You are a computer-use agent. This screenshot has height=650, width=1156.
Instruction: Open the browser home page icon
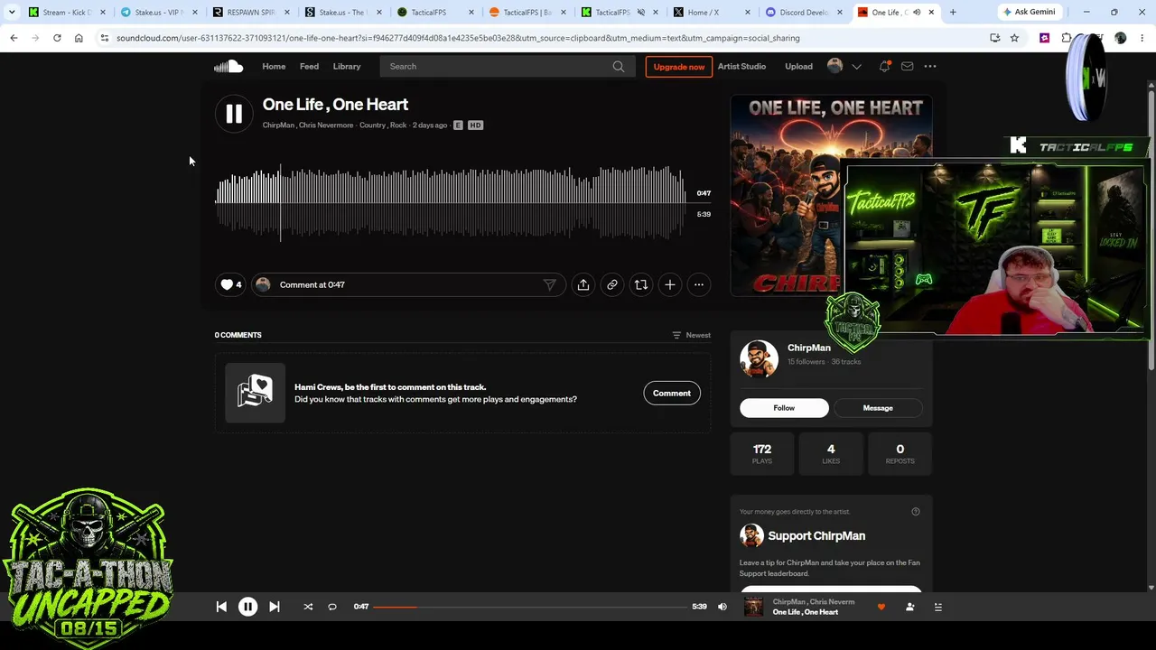pos(79,38)
